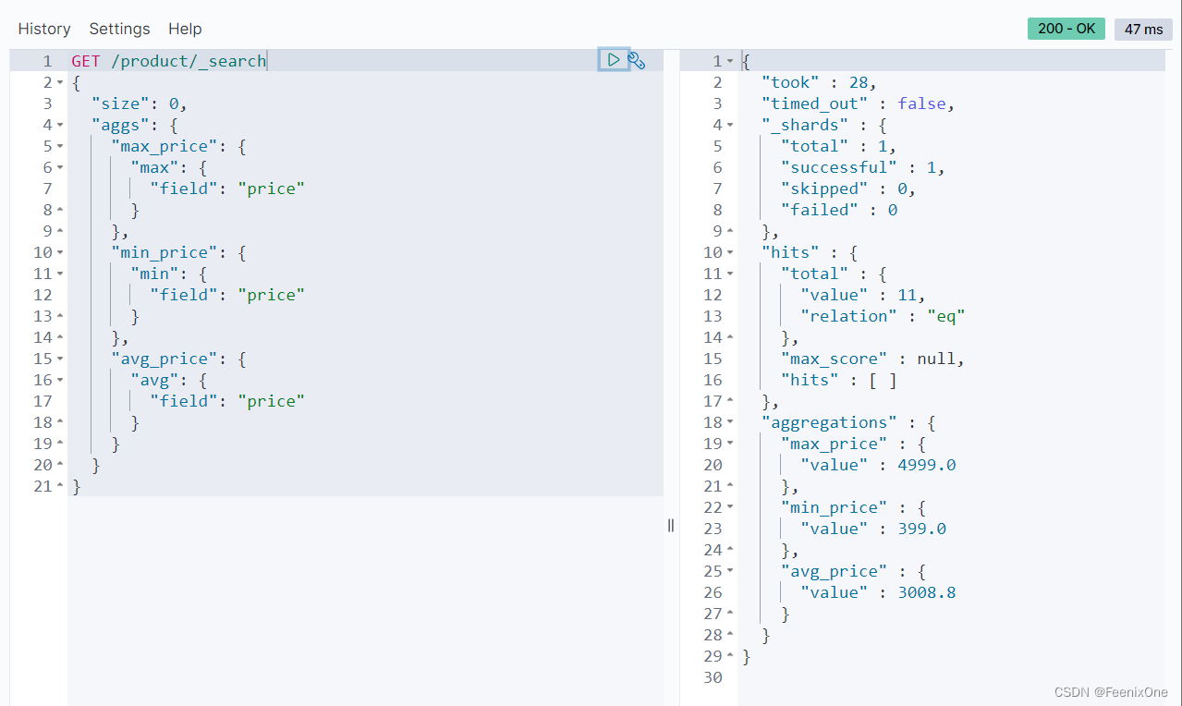Collapse "min_price" block at request line 10
1182x706 pixels.
pos(60,253)
